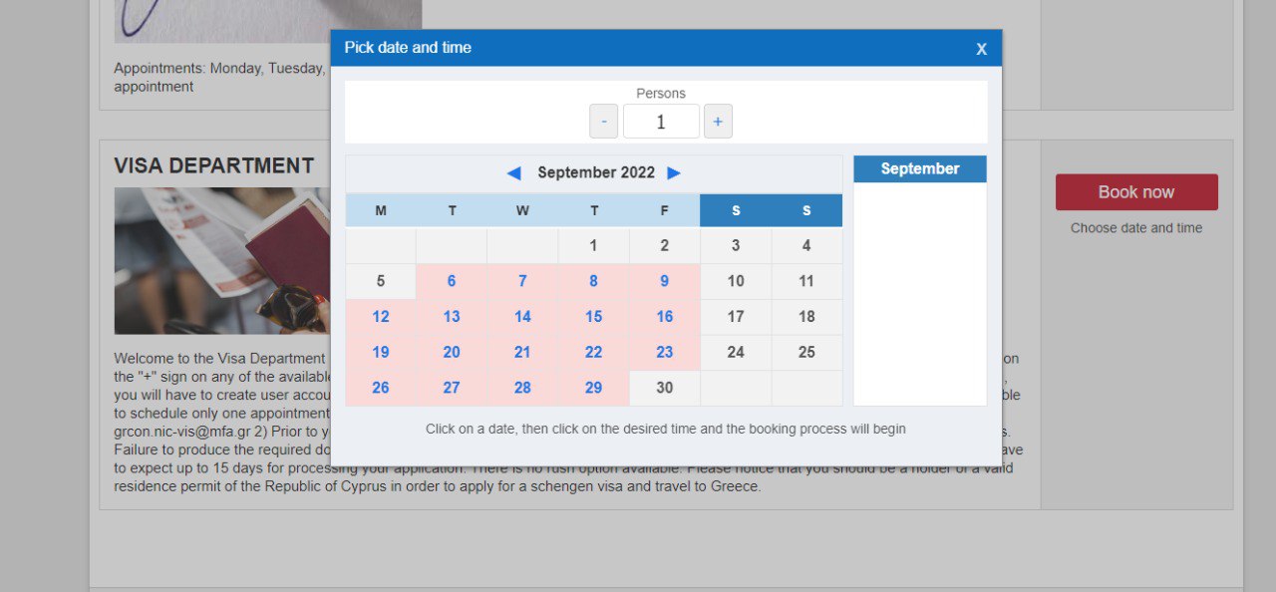
Task: Close the Pick date and time dialog
Action: tap(981, 49)
